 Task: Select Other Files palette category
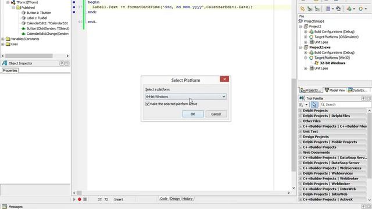coord(312,121)
